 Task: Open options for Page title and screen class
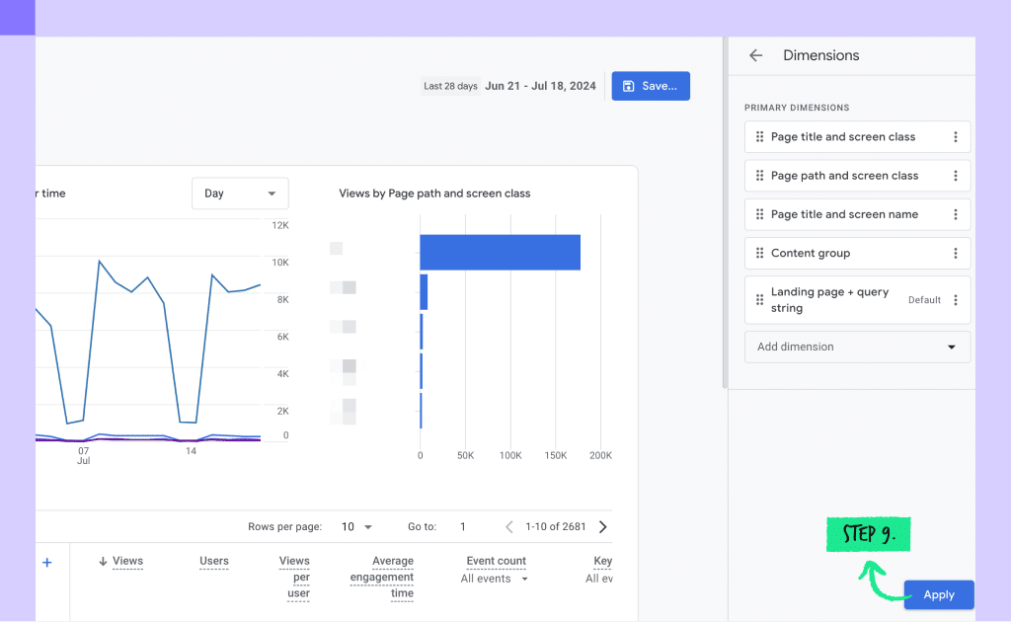pyautogui.click(x=956, y=136)
